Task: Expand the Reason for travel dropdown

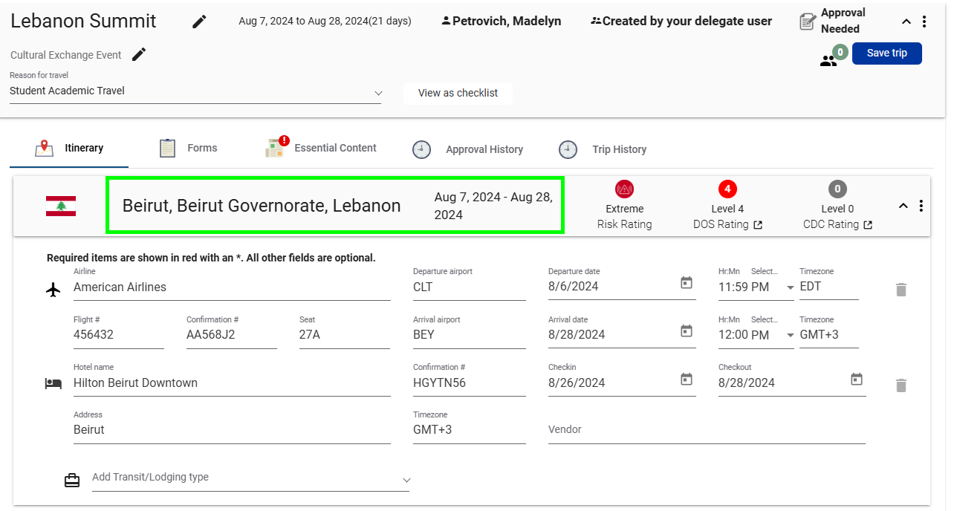Action: (x=378, y=93)
